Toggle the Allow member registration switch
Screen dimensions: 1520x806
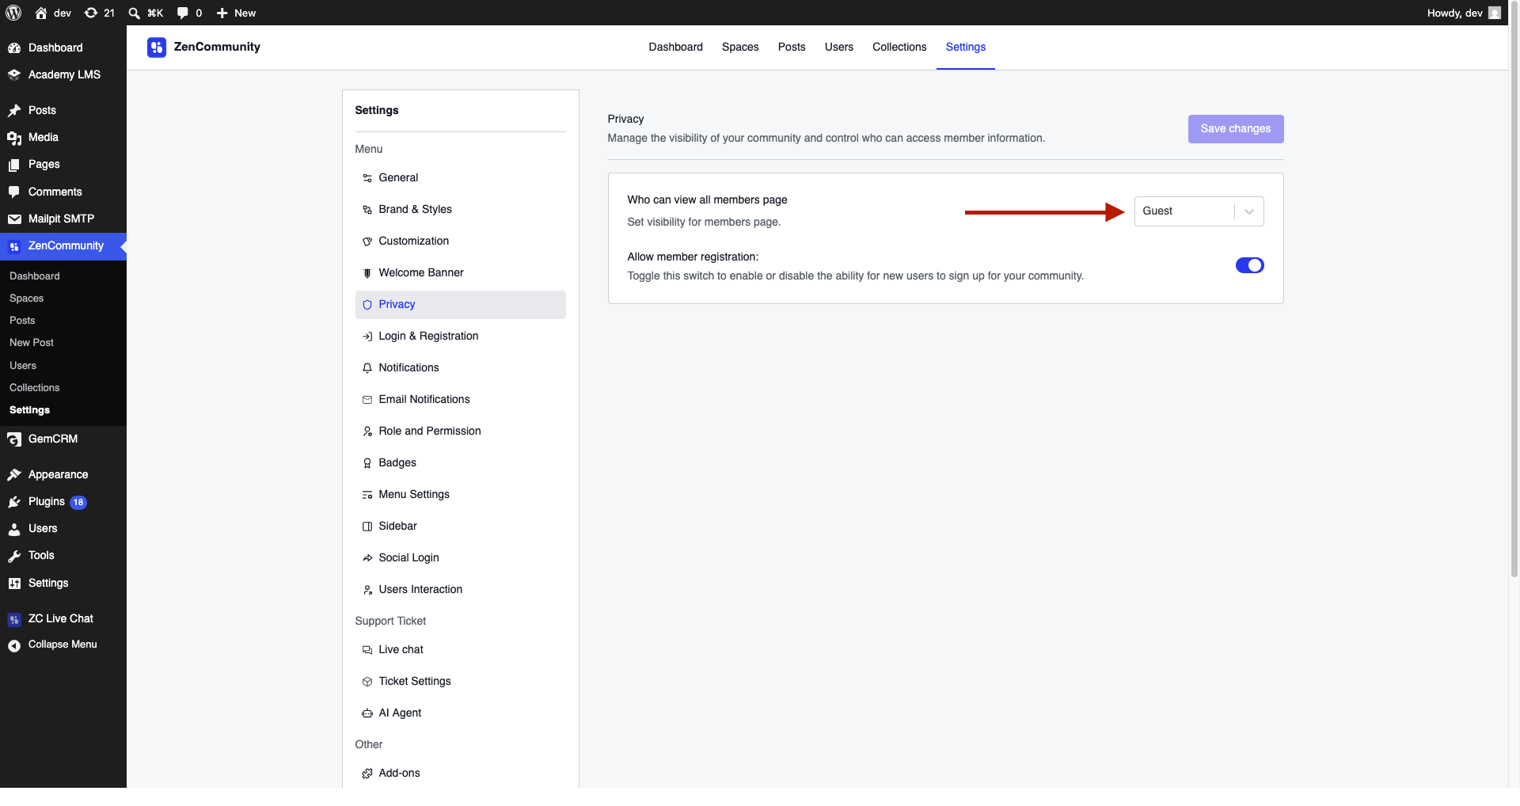[x=1249, y=265]
